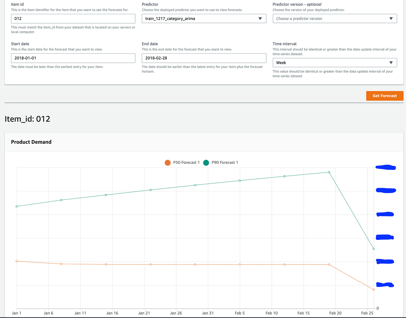The height and width of the screenshot is (318, 406).
Task: Open the Week time interval selector
Action: [x=335, y=62]
